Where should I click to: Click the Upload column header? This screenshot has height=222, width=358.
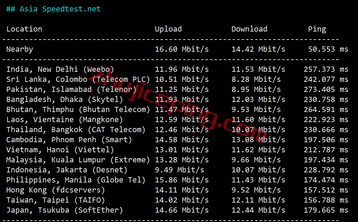168,29
